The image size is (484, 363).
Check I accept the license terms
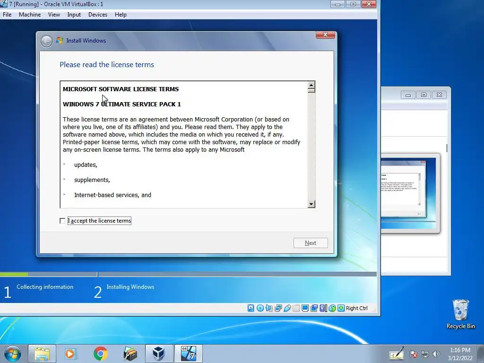pyautogui.click(x=62, y=221)
